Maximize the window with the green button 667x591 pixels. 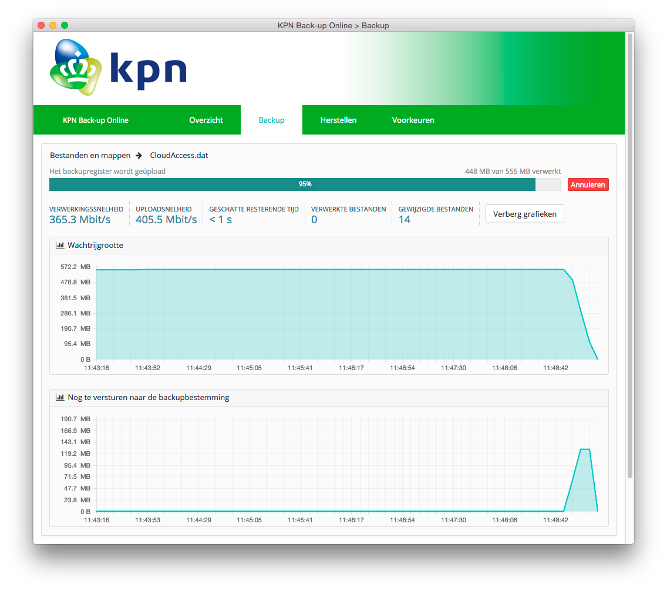pyautogui.click(x=65, y=25)
